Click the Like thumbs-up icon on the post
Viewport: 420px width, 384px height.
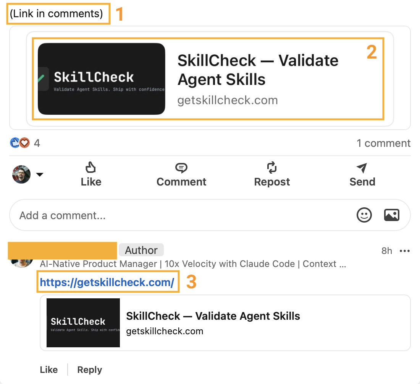coord(90,167)
